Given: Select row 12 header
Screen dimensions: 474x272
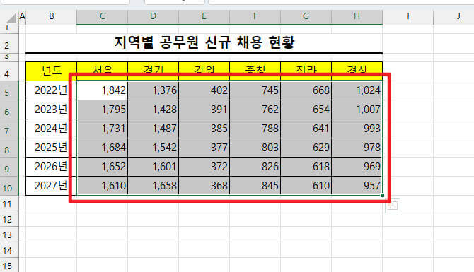Looking at the screenshot, I should click(9, 219).
